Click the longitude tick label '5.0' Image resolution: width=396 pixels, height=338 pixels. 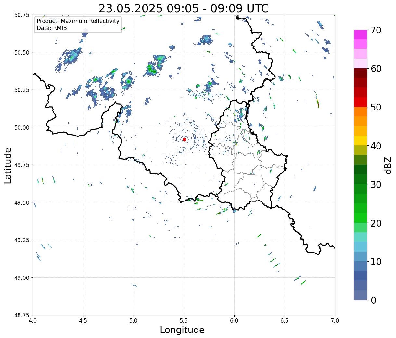[134, 321]
